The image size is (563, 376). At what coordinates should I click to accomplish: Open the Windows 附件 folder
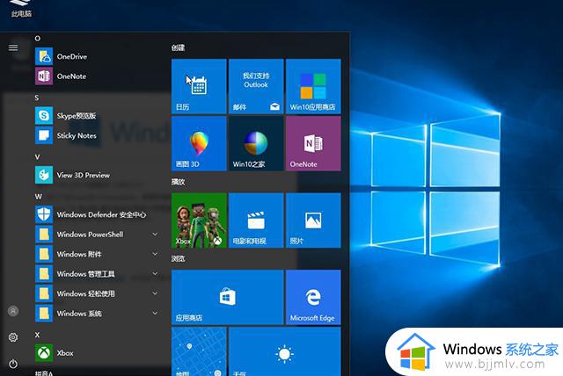tap(97, 254)
